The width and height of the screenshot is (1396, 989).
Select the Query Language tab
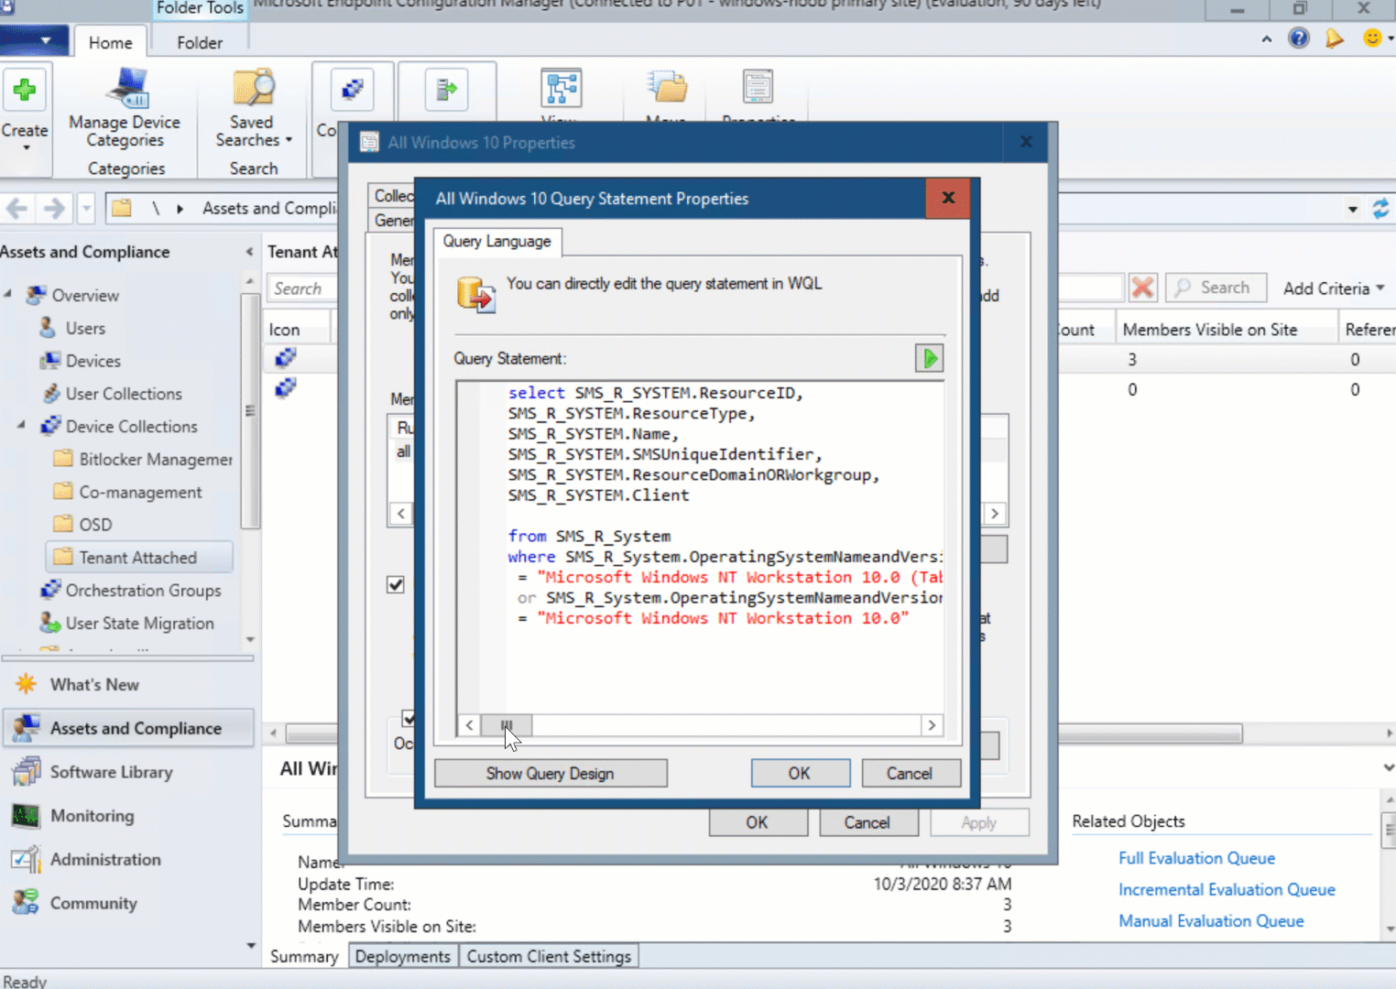tap(497, 241)
